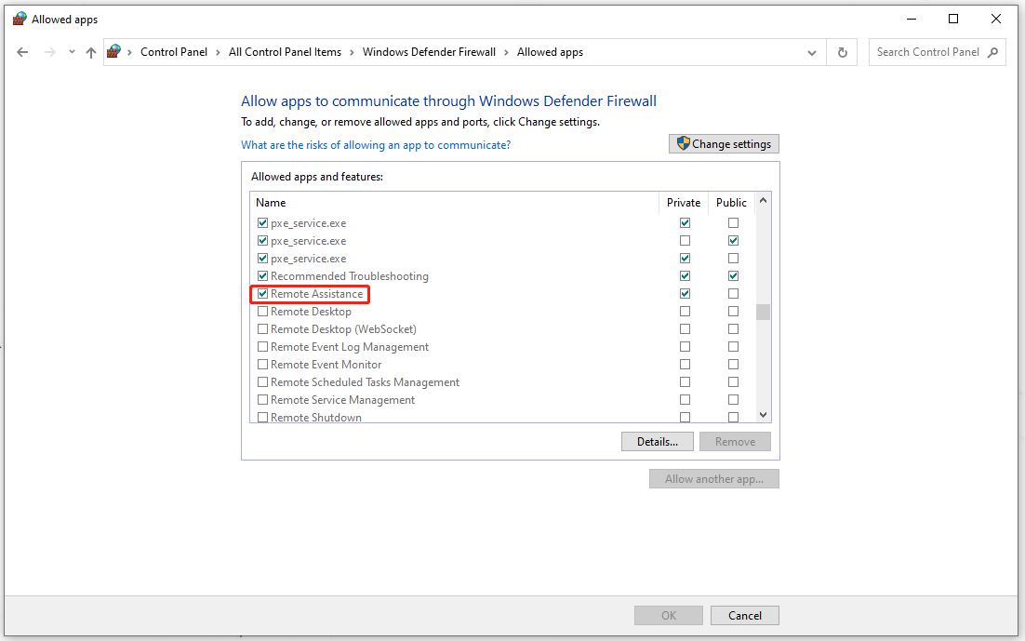
Task: Enable Remote Desktop through the firewall
Action: (263, 311)
